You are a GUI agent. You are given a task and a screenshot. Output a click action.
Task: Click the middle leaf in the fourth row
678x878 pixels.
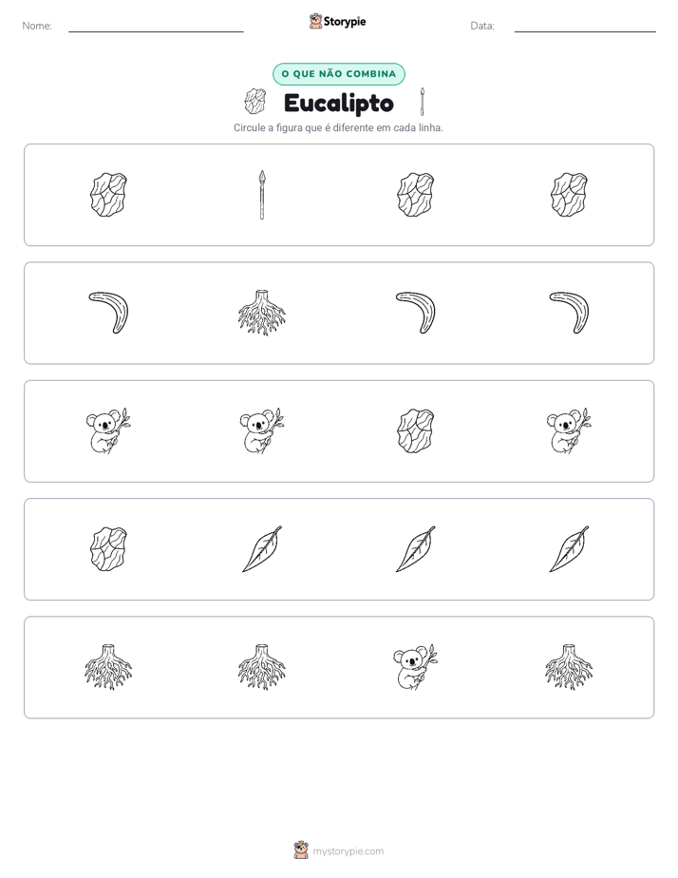click(x=416, y=549)
